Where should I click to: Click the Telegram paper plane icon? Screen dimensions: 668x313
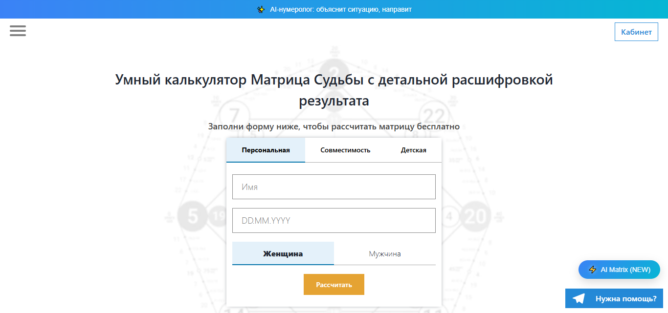tap(579, 298)
